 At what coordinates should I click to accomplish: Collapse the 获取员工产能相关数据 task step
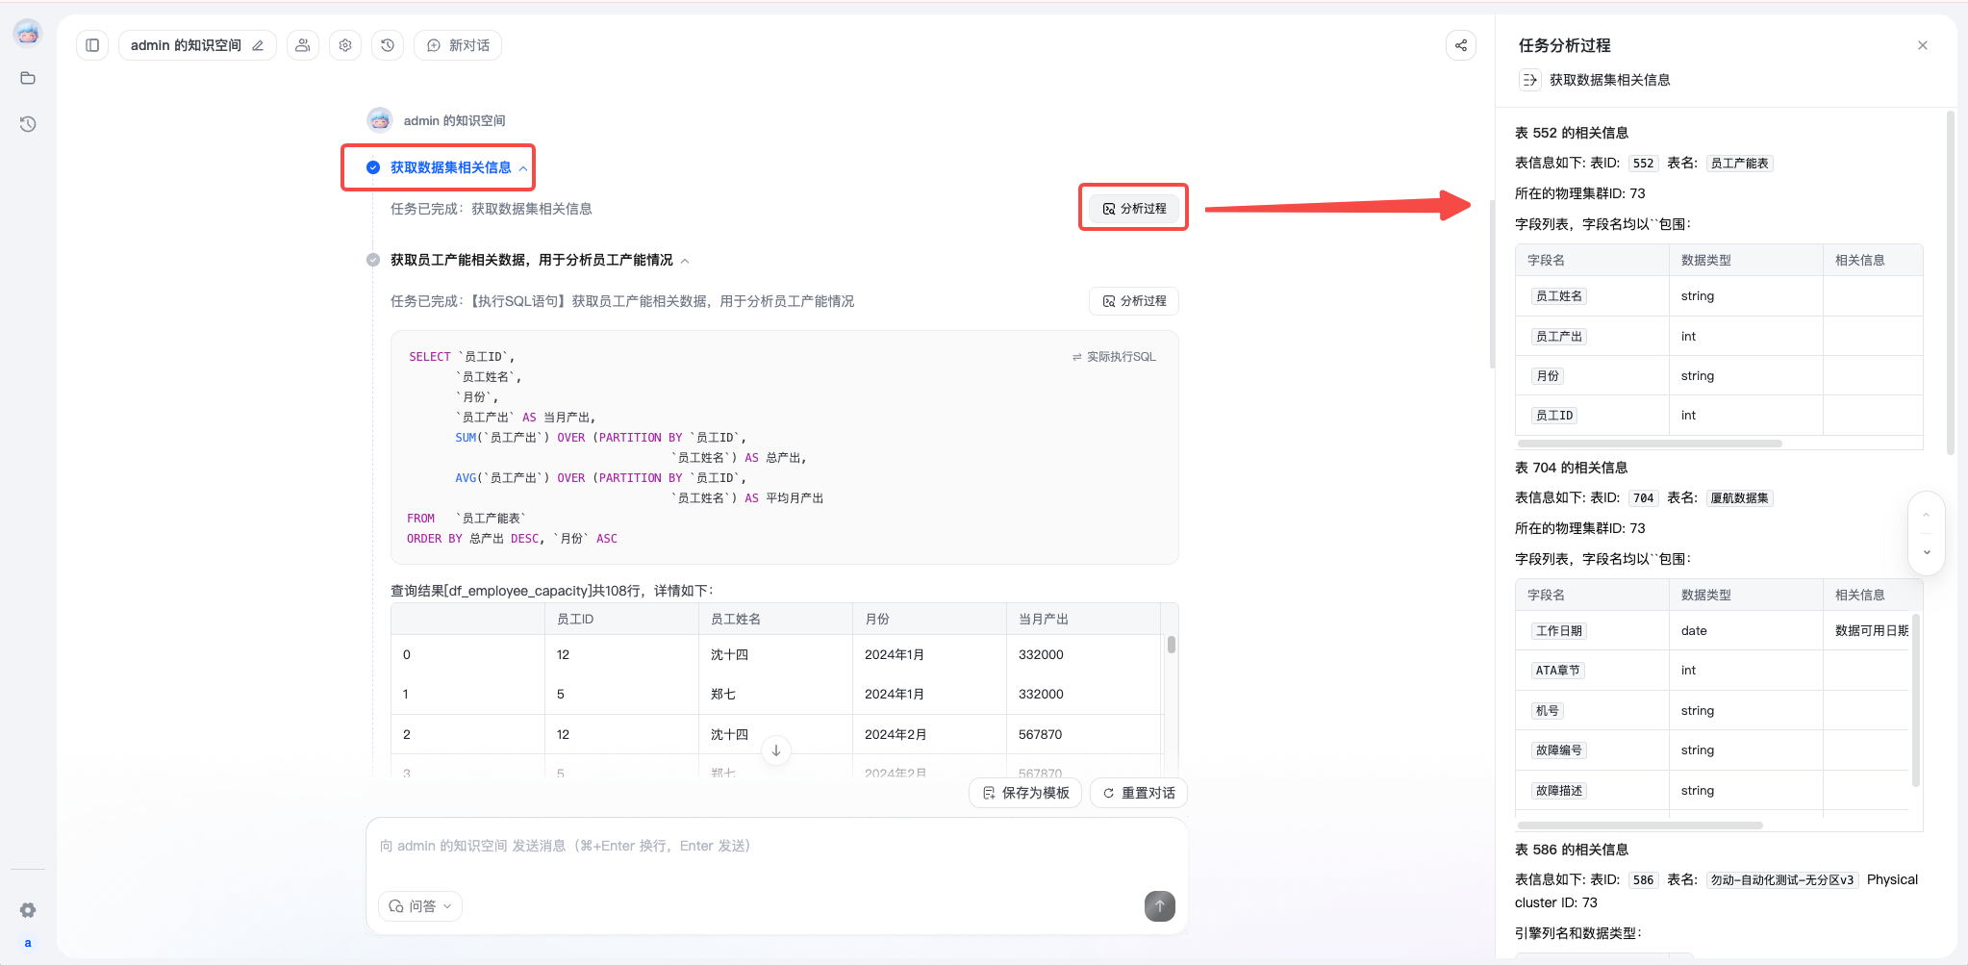pos(685,261)
